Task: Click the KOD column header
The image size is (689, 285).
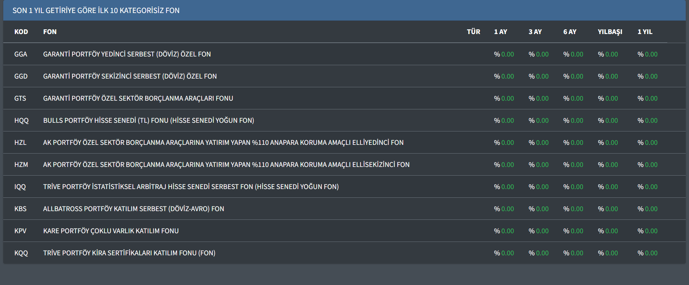Action: (x=21, y=32)
